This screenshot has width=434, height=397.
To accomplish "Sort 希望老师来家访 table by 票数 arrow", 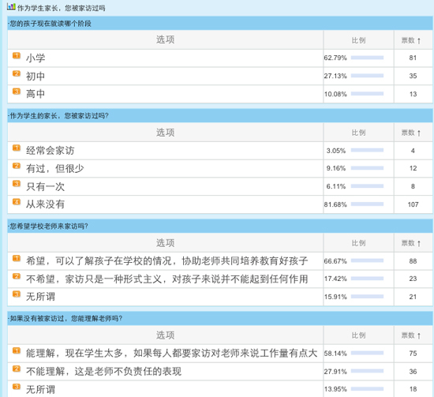I will [x=419, y=244].
